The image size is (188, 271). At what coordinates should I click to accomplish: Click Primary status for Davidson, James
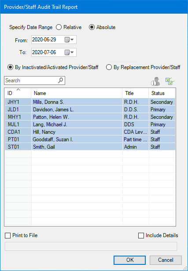click(162, 110)
